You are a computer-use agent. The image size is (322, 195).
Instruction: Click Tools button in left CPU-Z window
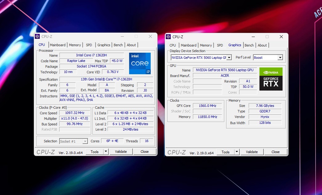point(95,152)
